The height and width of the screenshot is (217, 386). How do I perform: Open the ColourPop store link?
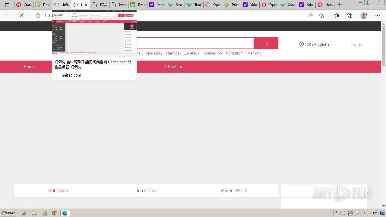[213, 53]
